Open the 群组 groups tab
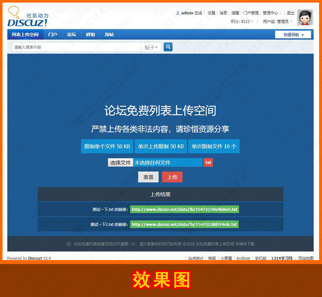Viewport: 322px width, 297px height. [90, 34]
